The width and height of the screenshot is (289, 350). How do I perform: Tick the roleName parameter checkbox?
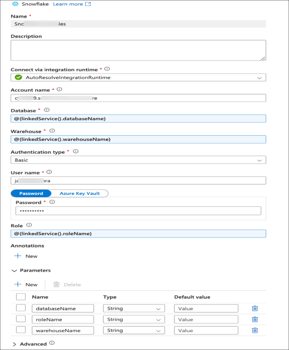click(x=21, y=319)
